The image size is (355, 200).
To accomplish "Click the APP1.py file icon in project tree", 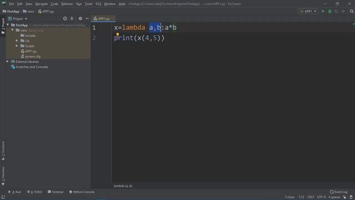I will point(23,52).
